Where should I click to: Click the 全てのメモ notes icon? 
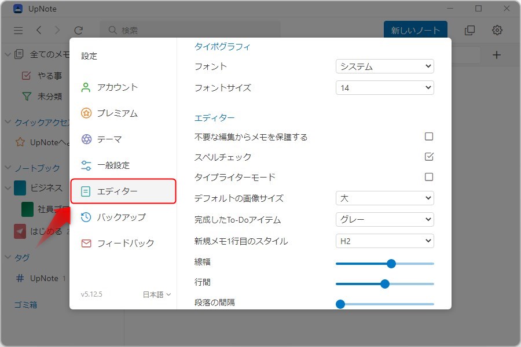[x=19, y=54]
